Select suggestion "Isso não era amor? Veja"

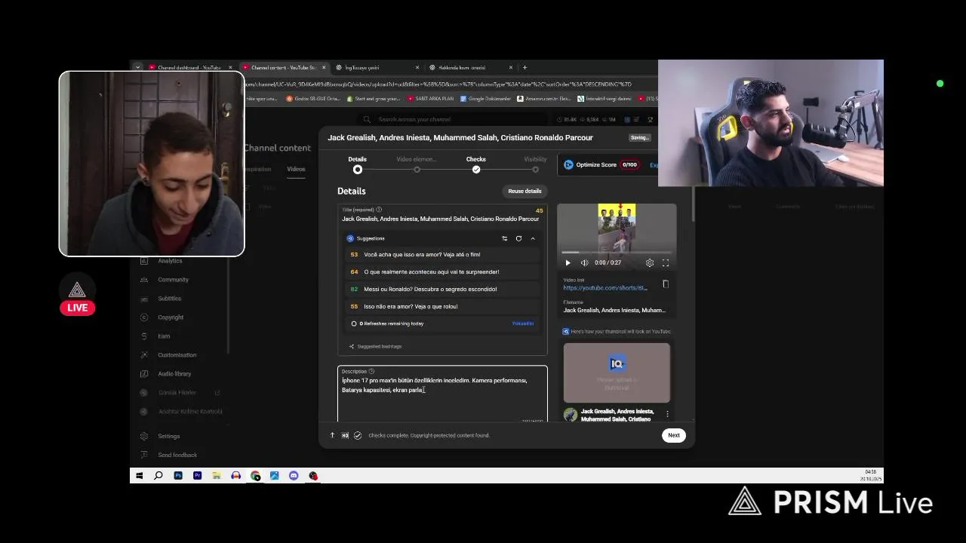(x=444, y=307)
